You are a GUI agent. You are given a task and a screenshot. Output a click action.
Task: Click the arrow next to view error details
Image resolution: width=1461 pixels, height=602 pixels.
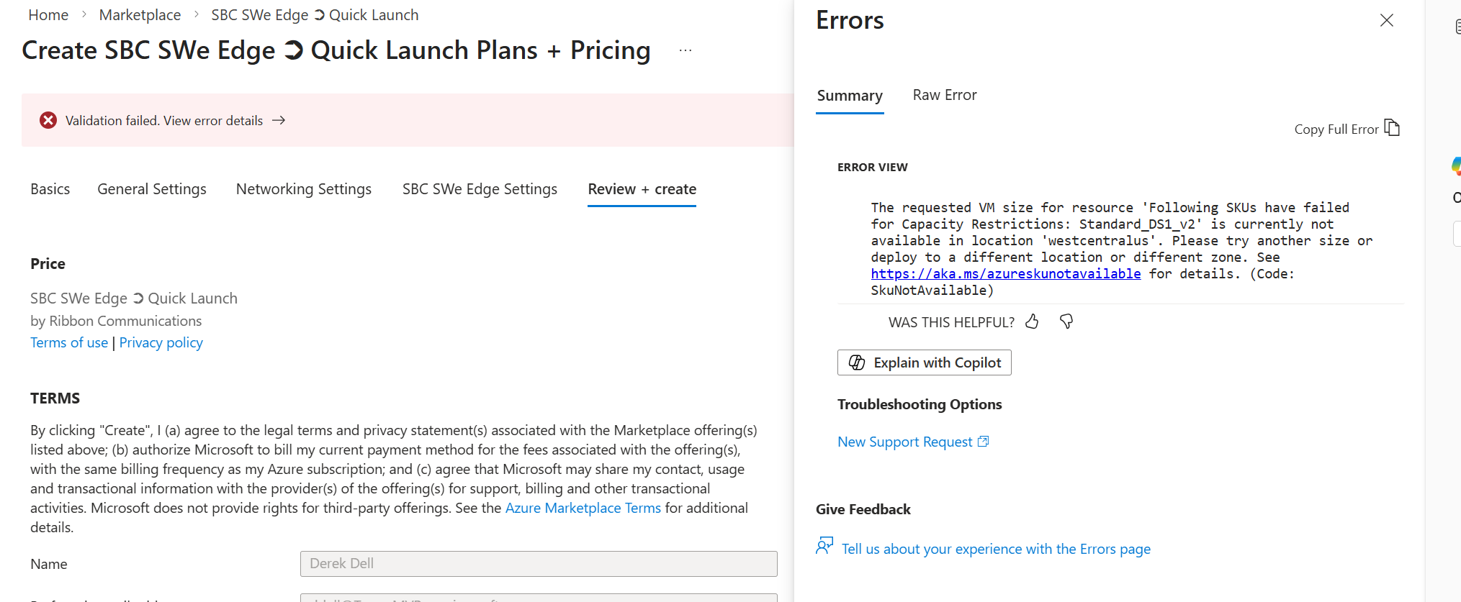point(279,120)
